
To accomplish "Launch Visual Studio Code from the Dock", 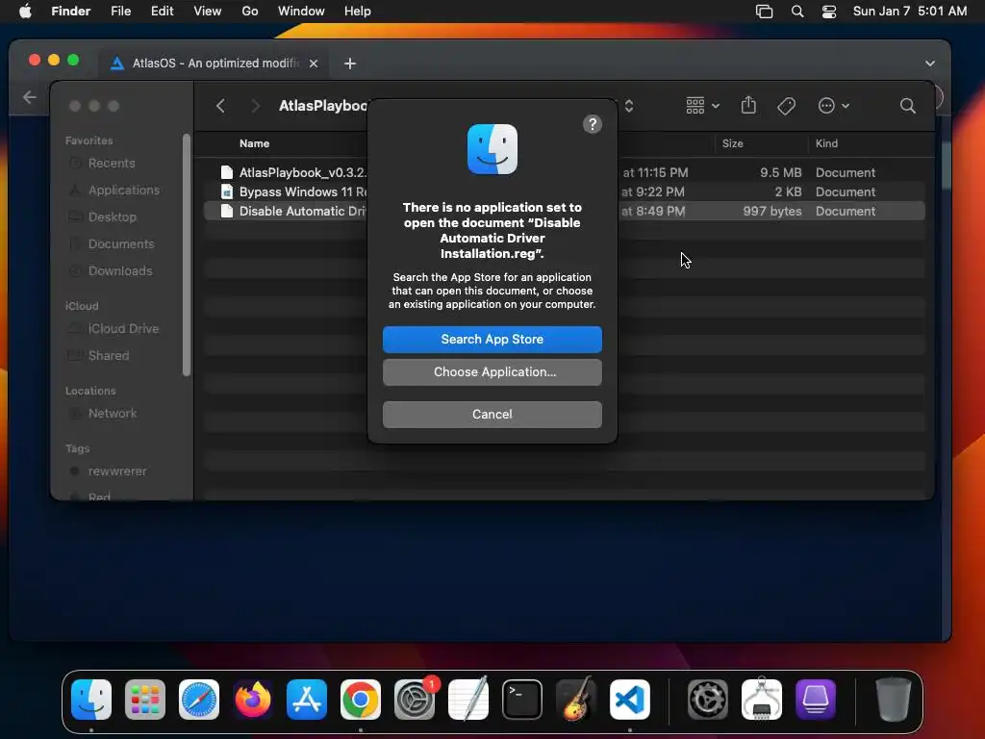I will (630, 700).
